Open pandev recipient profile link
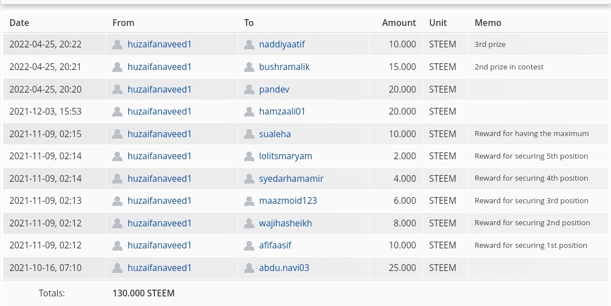This screenshot has width=611, height=306. 274,89
